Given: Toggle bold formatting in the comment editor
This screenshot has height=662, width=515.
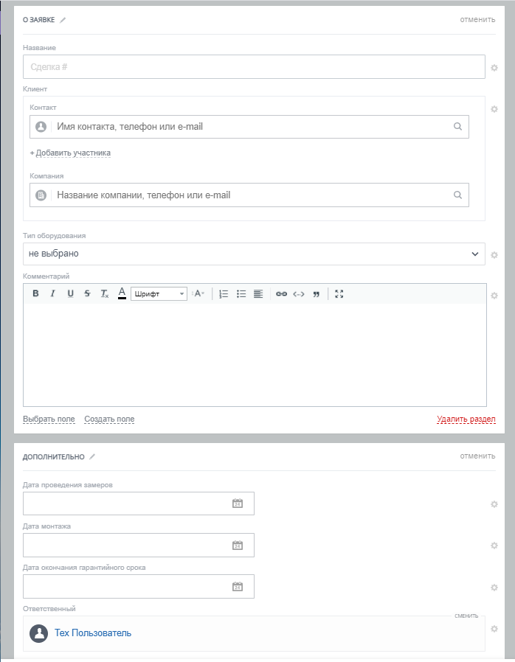Looking at the screenshot, I should [35, 293].
